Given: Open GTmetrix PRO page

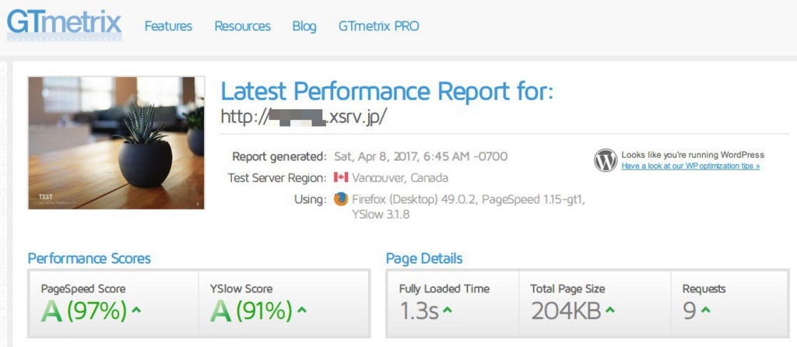Looking at the screenshot, I should [379, 26].
